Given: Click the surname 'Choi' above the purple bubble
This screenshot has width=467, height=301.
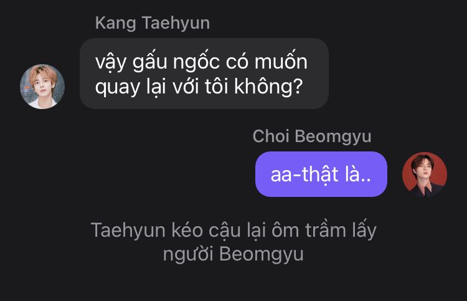Looking at the screenshot, I should coord(271,136).
